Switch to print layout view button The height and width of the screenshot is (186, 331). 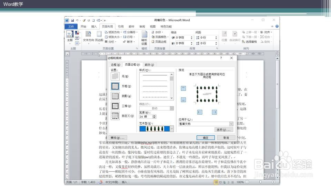216,182
